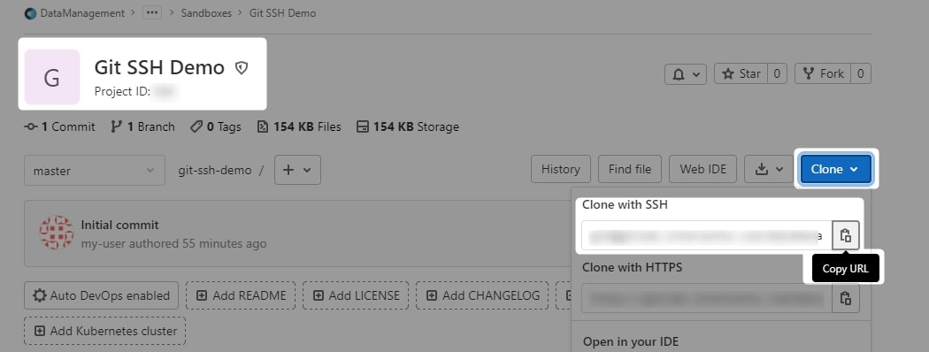Viewport: 929px width, 352px height.
Task: Click the Add README button
Action: click(241, 295)
